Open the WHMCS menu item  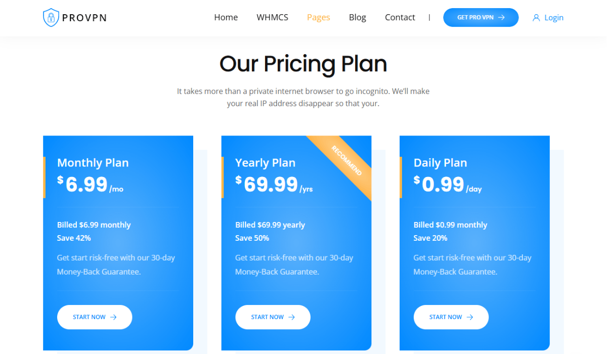pyautogui.click(x=272, y=17)
